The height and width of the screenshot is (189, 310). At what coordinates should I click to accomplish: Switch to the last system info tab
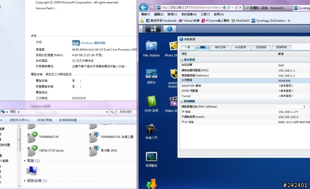pos(281,47)
